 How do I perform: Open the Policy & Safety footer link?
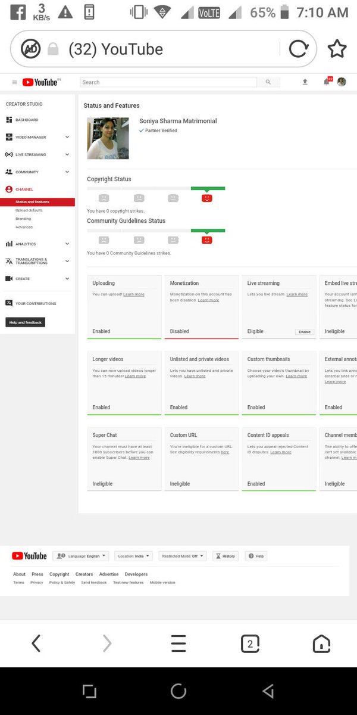[x=62, y=583]
